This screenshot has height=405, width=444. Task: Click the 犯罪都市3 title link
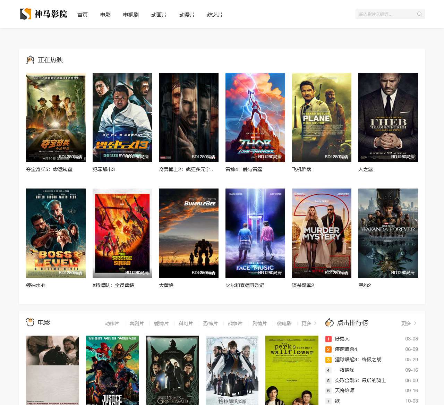(104, 169)
